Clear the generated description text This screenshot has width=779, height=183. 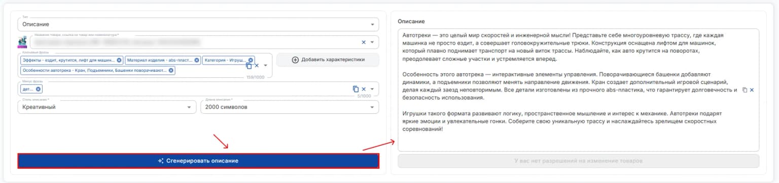click(x=752, y=90)
